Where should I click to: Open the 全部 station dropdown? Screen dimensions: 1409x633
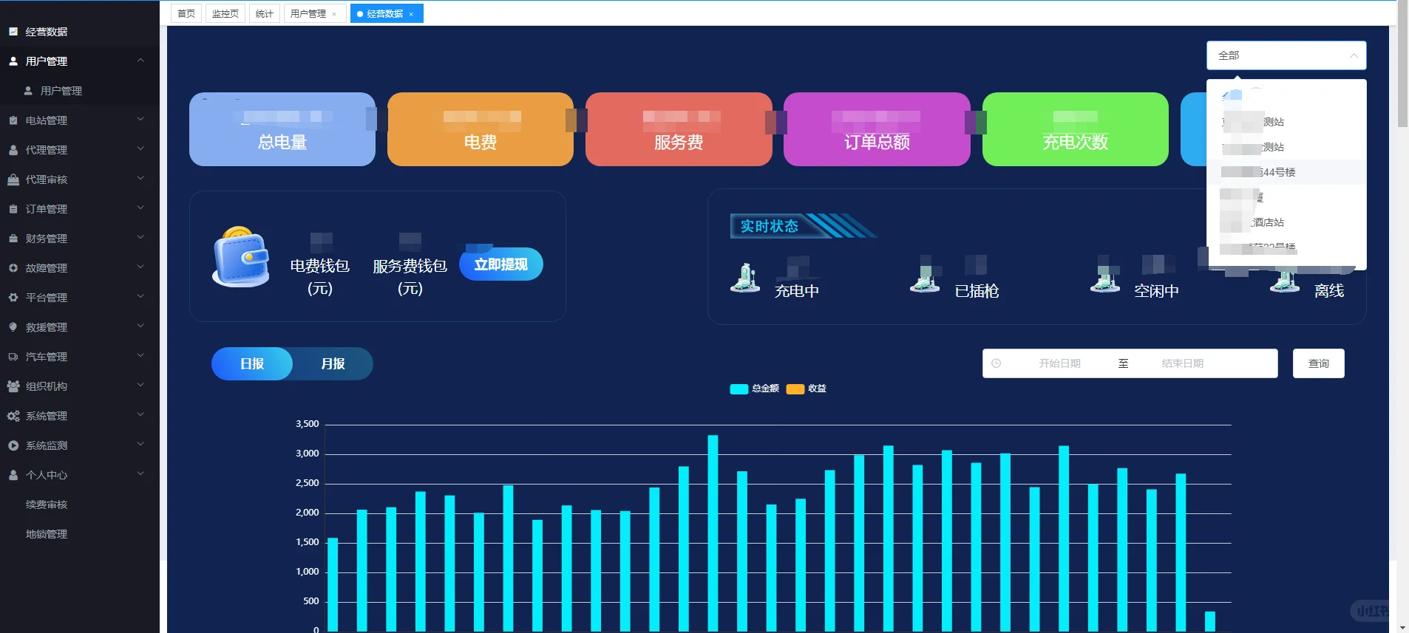pyautogui.click(x=1286, y=55)
